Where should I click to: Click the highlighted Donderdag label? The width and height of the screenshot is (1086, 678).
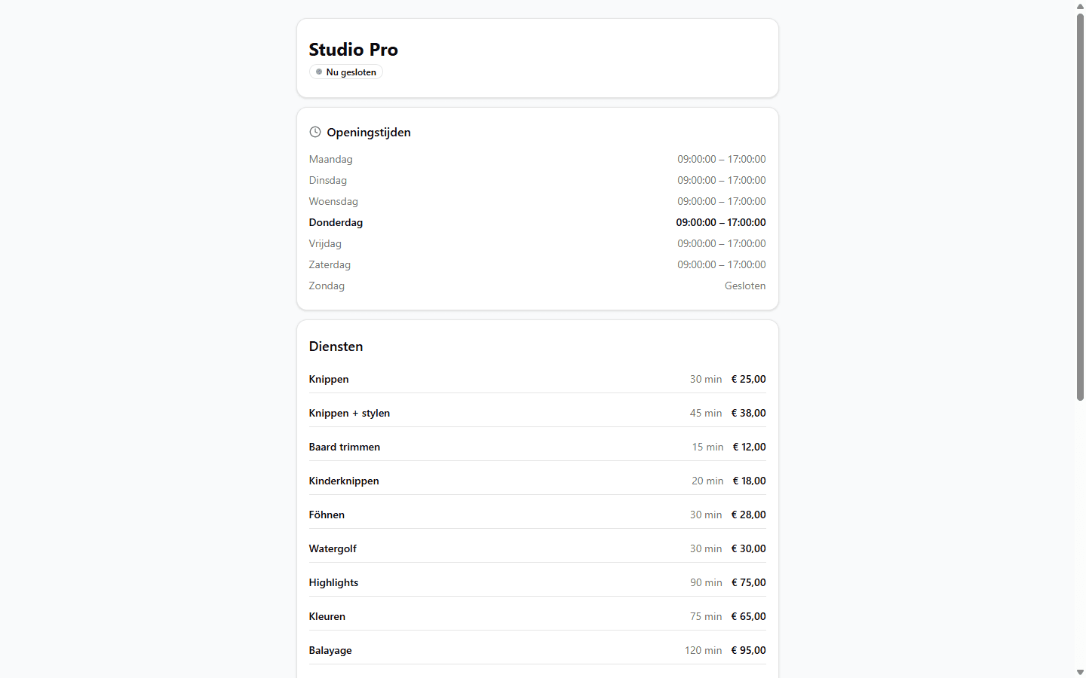pos(336,222)
